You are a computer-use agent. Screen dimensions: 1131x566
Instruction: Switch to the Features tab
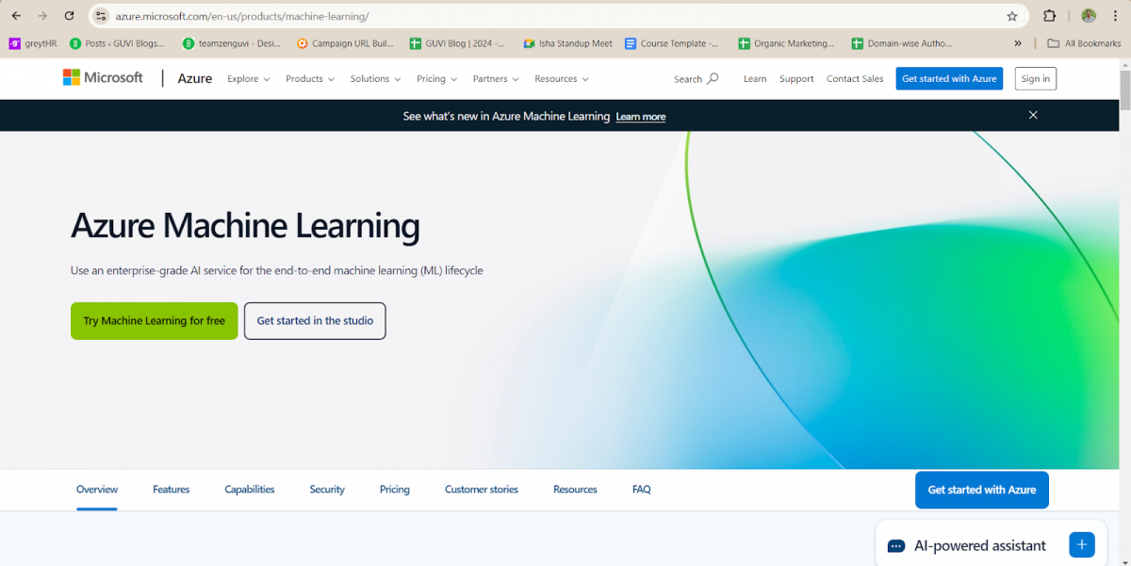[172, 490]
